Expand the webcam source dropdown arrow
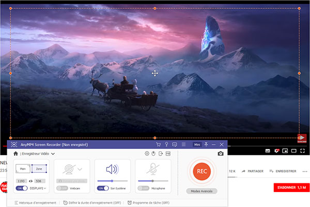Viewport: 310px width, 207px height. [80, 169]
